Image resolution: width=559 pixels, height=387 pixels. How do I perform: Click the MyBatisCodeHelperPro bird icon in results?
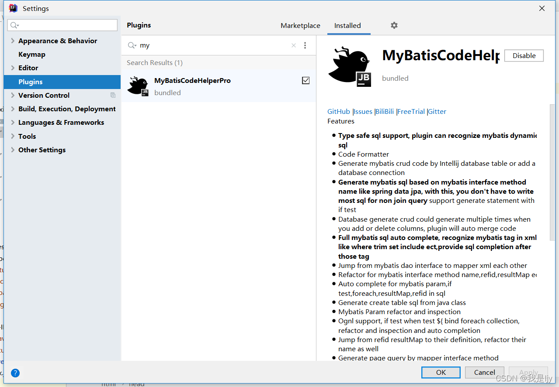(x=138, y=86)
